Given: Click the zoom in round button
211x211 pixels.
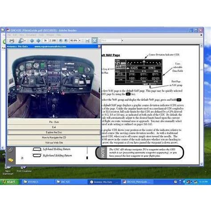Looking at the screenshot, I should click(x=66, y=41).
